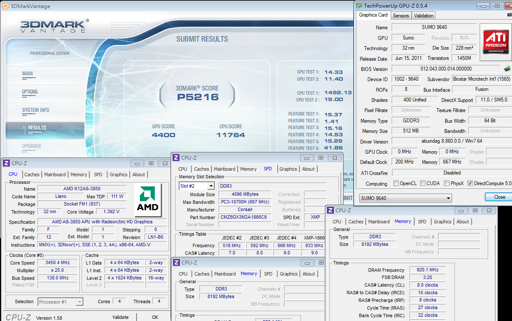This screenshot has height=321, width=512.
Task: Click the GPU-Z title bar app icon
Action: pyautogui.click(x=359, y=6)
